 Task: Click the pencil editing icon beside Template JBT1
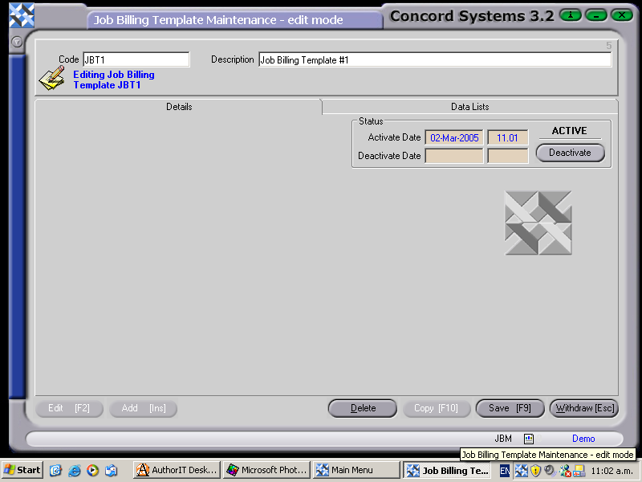tap(50, 80)
